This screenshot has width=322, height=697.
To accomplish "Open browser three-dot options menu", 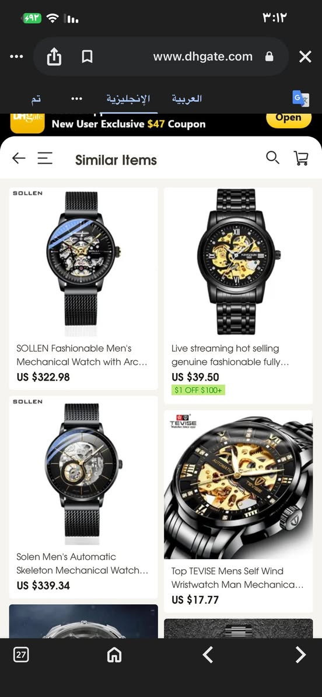I will pos(16,57).
